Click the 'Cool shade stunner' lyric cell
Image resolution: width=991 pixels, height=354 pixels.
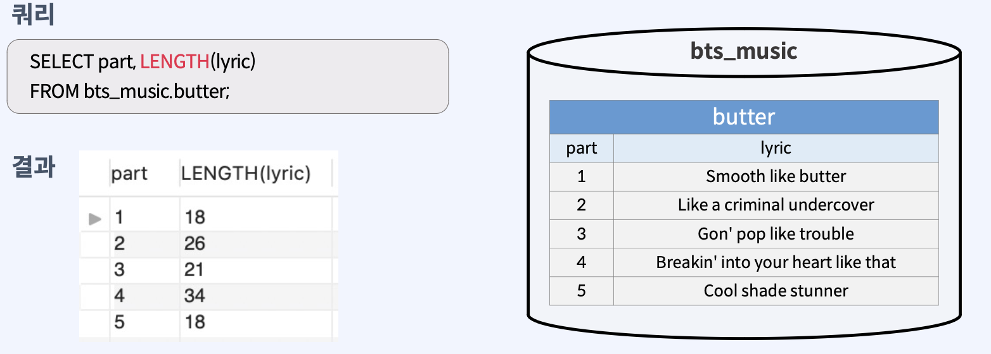click(x=776, y=291)
